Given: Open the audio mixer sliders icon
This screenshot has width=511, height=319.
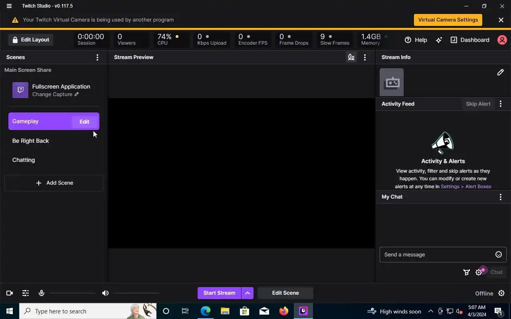Looking at the screenshot, I should click(x=26, y=293).
